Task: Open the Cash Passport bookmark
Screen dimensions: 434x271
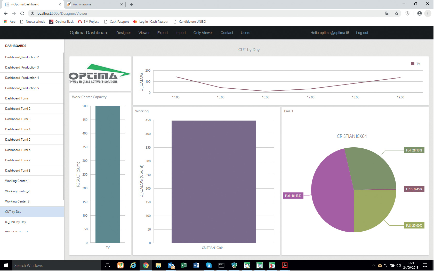Action: point(116,22)
